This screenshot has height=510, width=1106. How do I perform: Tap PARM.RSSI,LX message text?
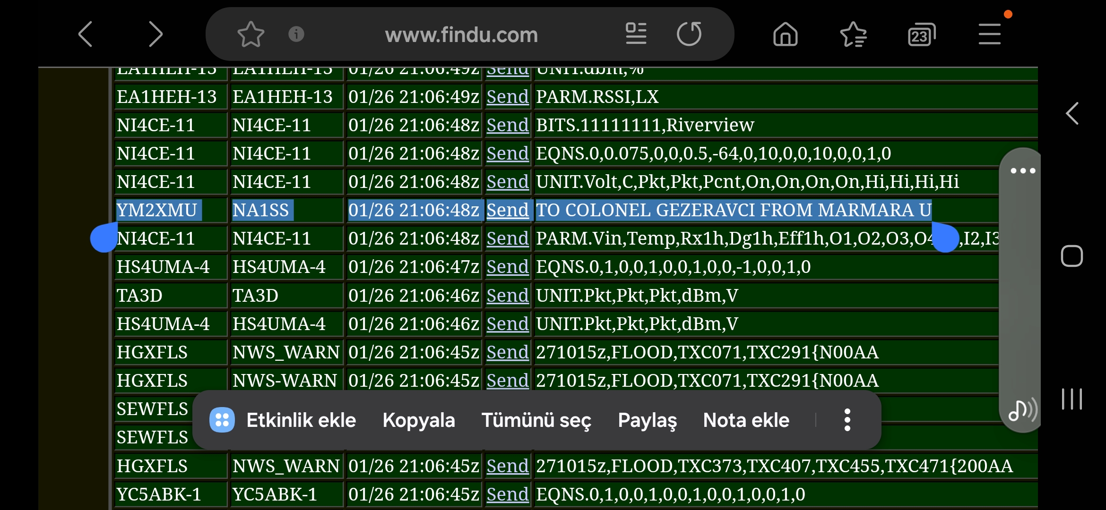point(597,97)
